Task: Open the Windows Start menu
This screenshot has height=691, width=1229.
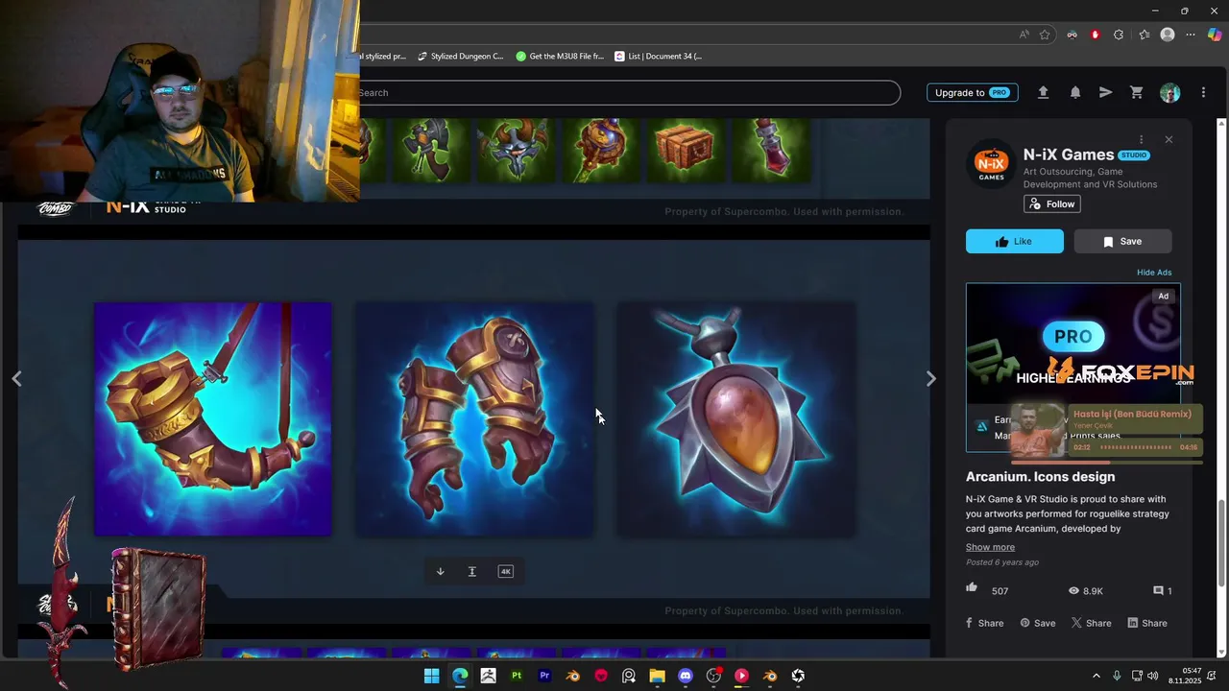Action: 431,676
